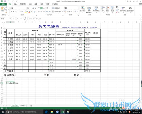Open the Fill down tool
142x114 pixels.
[x=117, y=10]
